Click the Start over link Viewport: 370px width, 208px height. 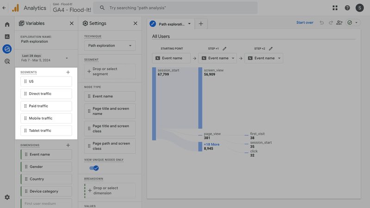tap(305, 23)
